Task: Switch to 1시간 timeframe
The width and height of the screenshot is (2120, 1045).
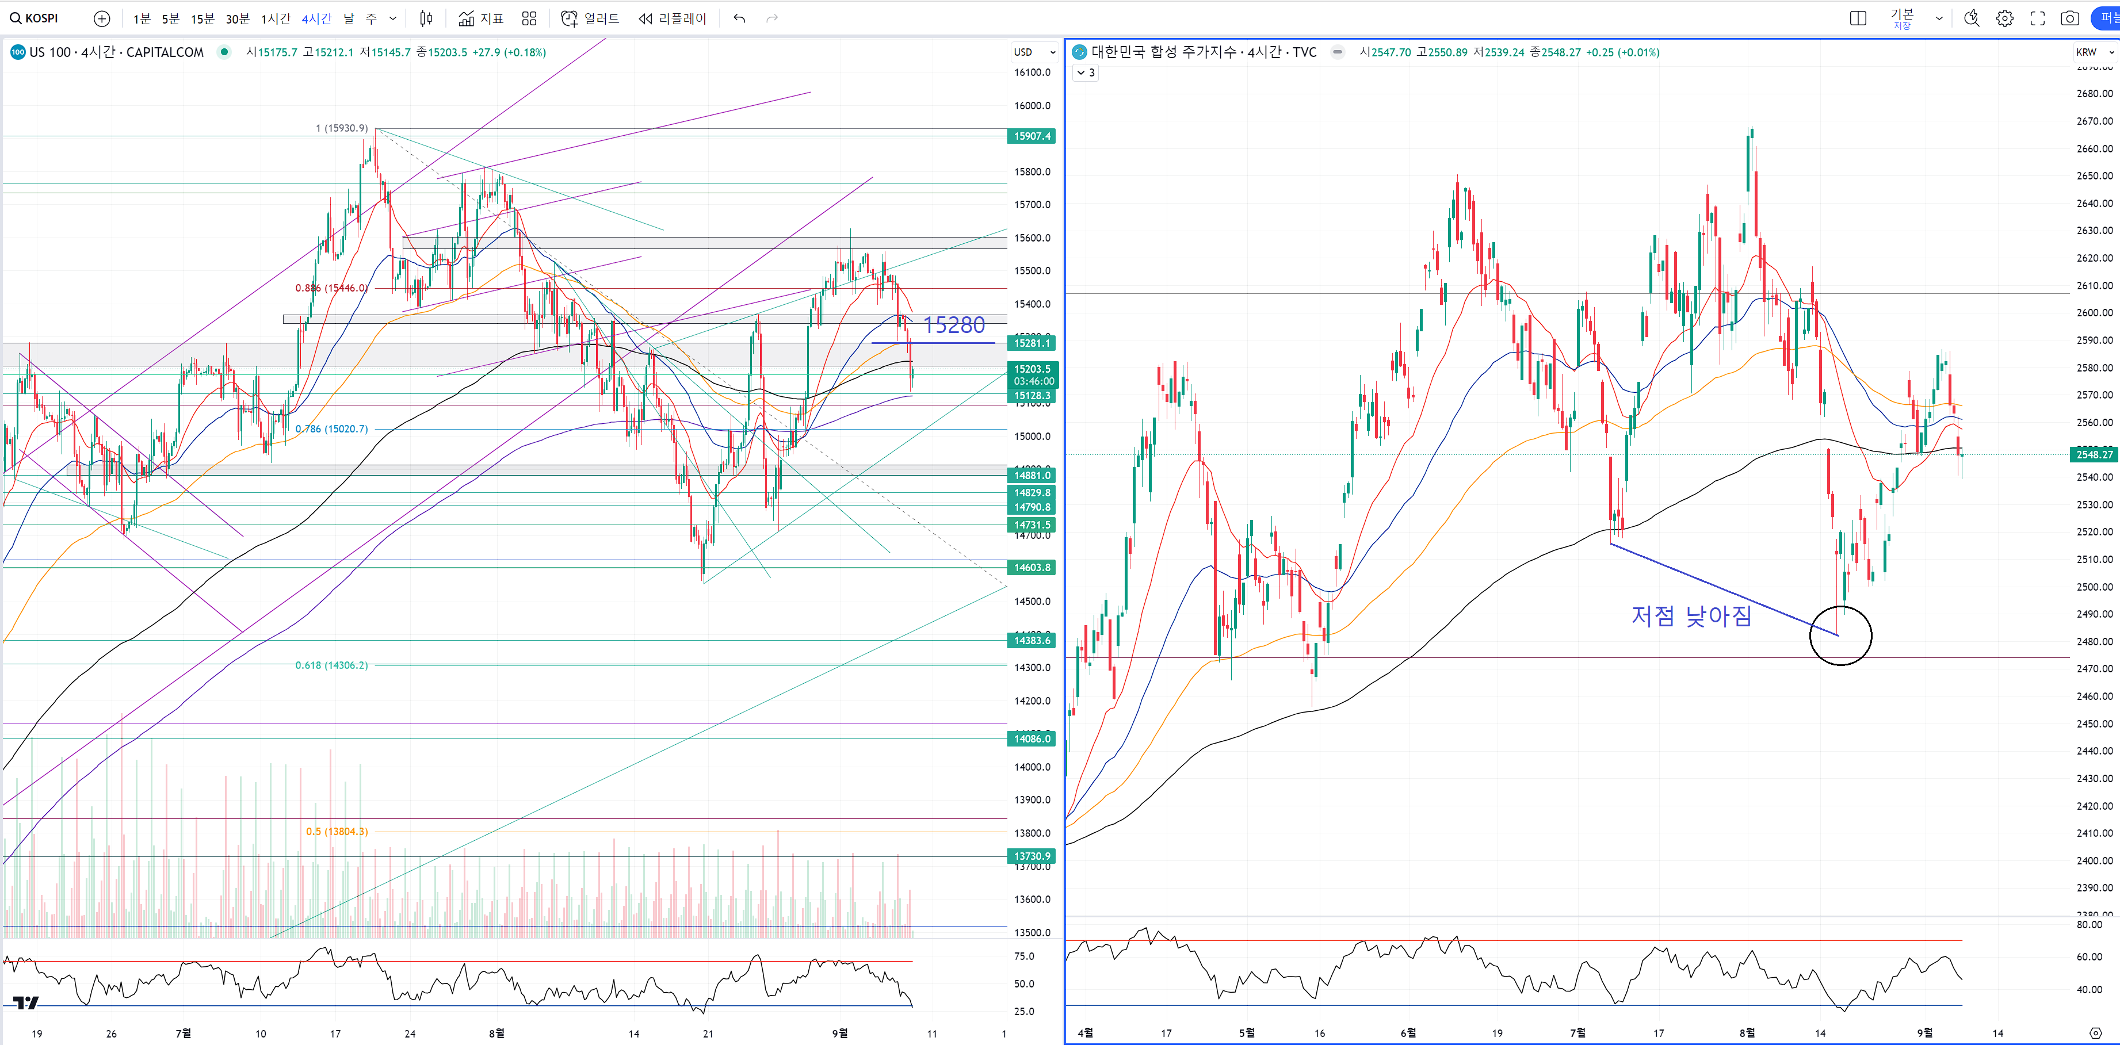Action: (x=276, y=18)
